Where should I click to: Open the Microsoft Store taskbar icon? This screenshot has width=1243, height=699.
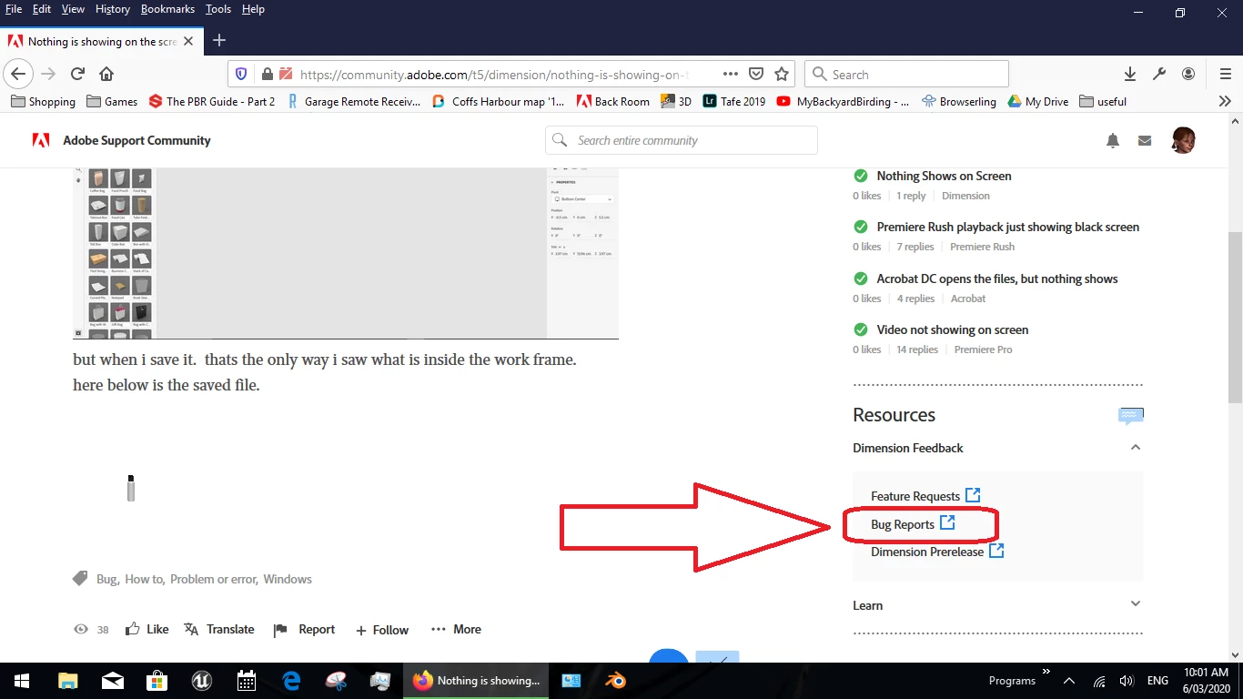tap(157, 680)
